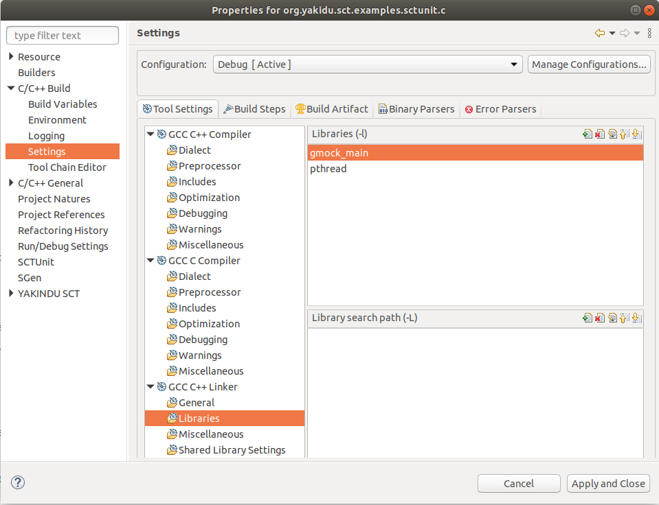Maximize the Properties dialog window
Viewport: 659px width, 505px height.
point(636,10)
